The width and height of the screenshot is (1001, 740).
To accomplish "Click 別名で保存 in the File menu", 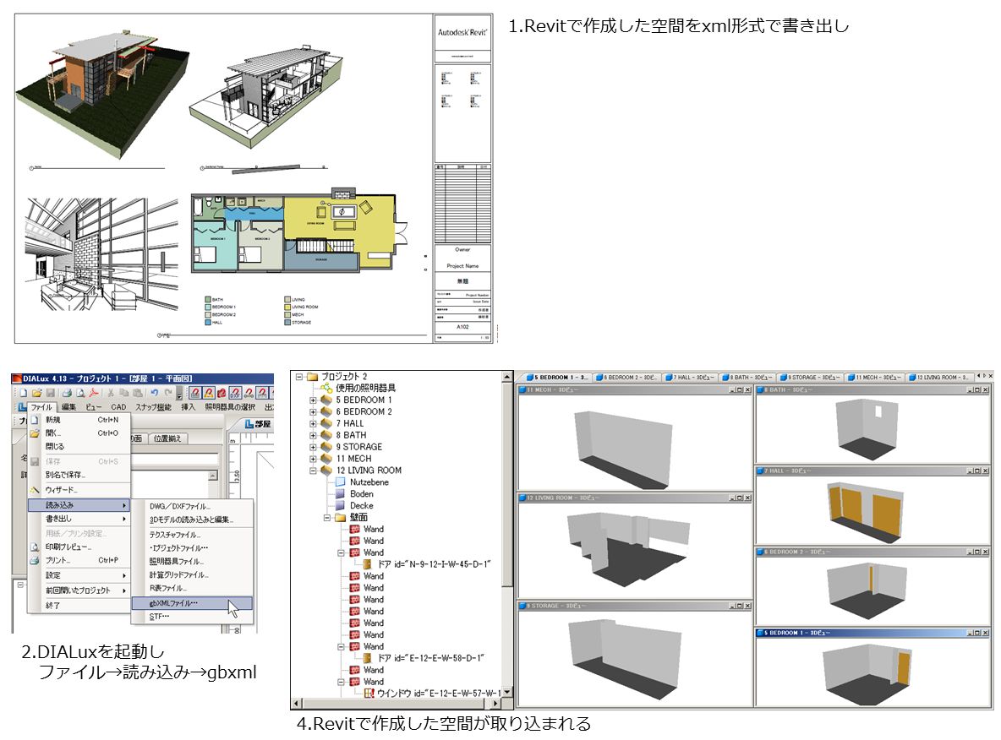I will tap(79, 475).
